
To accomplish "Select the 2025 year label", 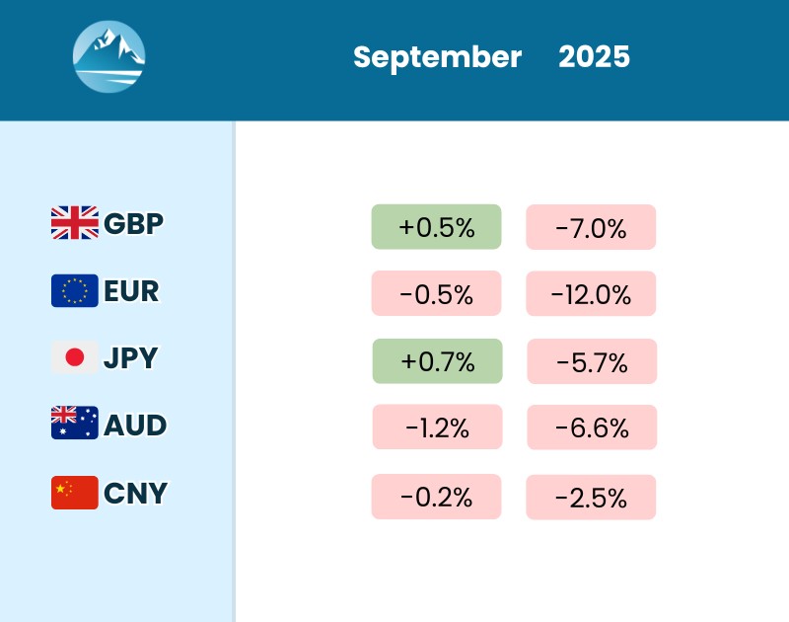I will (594, 57).
